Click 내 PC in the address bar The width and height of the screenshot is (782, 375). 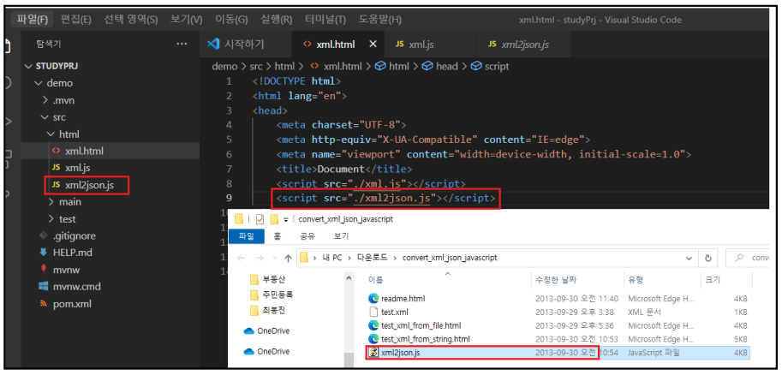point(332,258)
